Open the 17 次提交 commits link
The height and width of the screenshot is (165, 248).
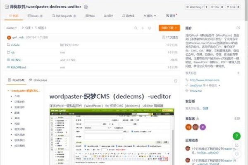click(170, 38)
